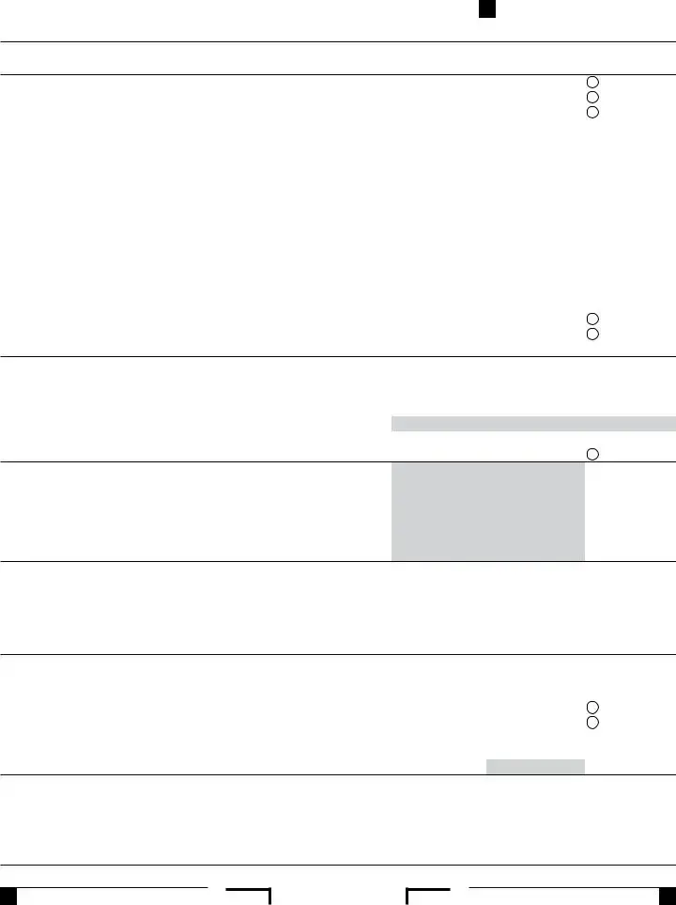The height and width of the screenshot is (905, 676).
Task: Select the middle circle in the three-circle group
Action: [x=592, y=97]
